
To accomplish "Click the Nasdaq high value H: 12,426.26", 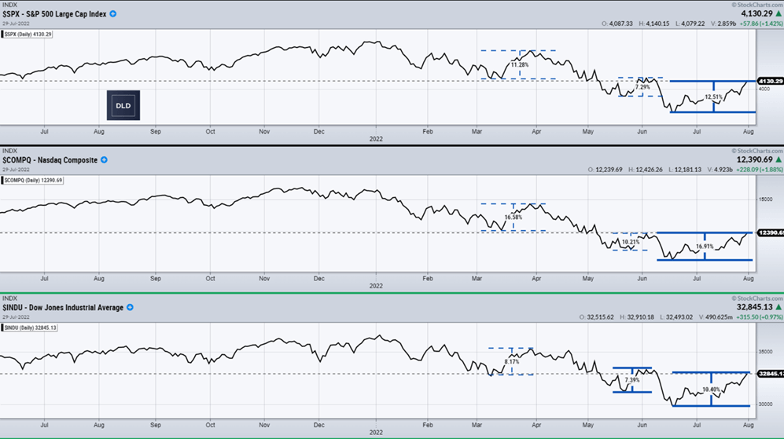I will (646, 170).
